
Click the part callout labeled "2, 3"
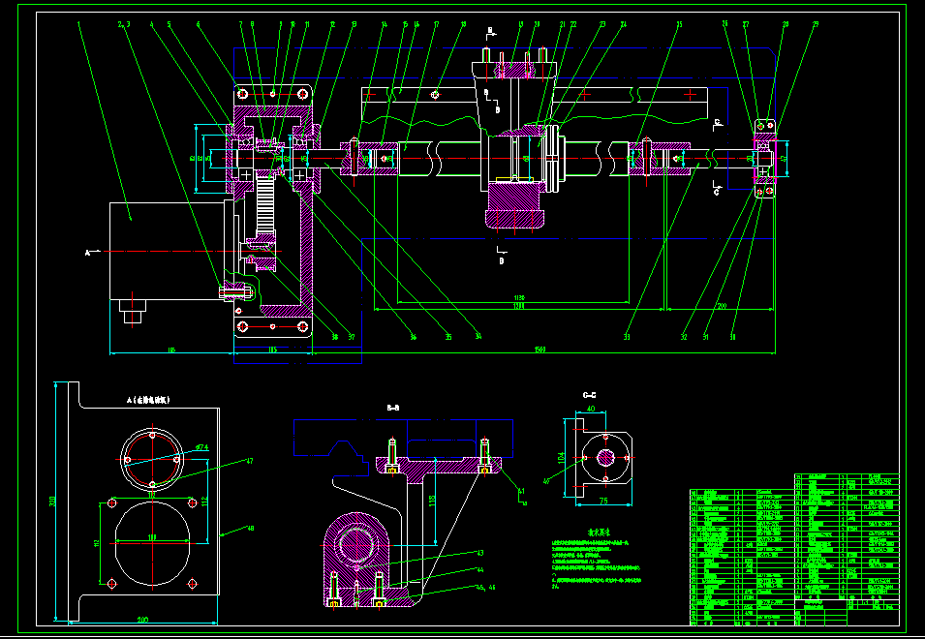click(x=123, y=25)
